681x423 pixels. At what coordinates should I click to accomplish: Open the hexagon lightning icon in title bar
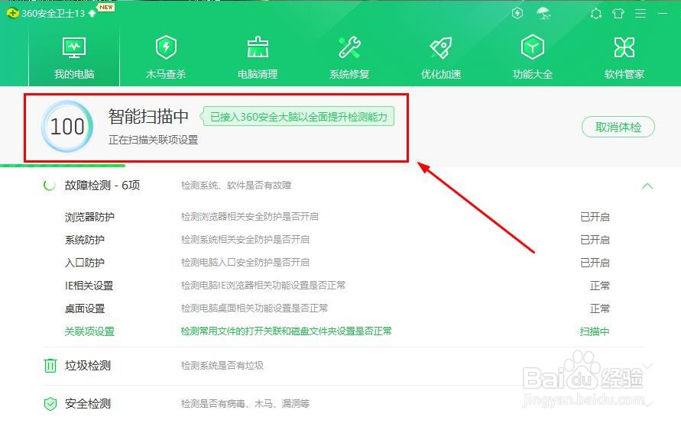click(517, 14)
